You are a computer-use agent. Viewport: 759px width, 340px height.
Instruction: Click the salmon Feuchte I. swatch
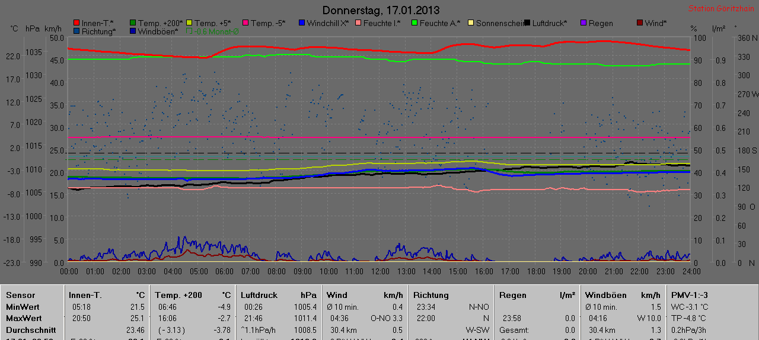(x=358, y=23)
